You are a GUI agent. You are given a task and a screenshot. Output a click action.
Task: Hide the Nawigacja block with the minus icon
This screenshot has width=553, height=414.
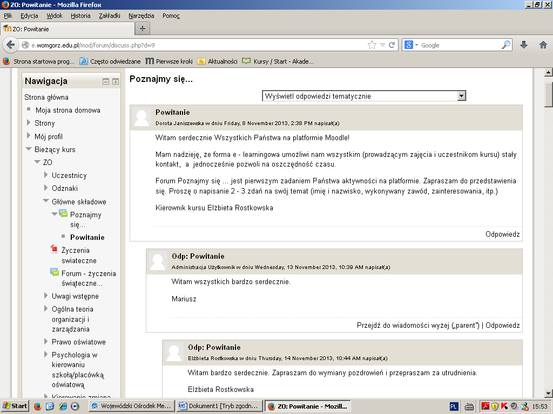point(105,82)
